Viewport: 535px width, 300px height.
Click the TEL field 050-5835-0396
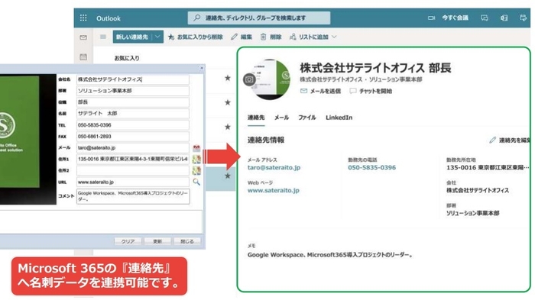[133, 125]
